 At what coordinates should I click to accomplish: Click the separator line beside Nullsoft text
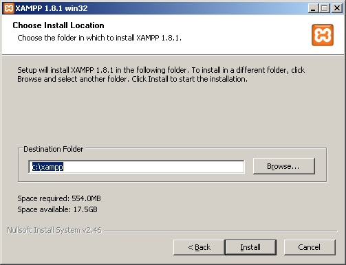(221, 231)
